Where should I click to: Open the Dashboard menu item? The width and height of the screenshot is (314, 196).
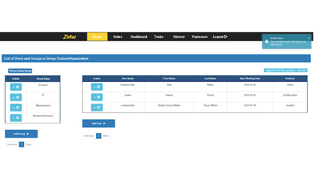[139, 37]
